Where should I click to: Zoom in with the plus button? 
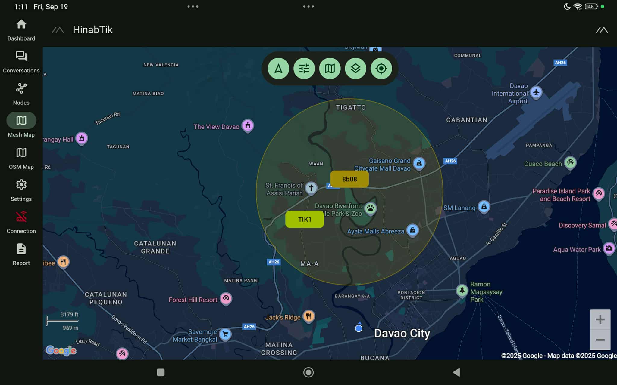coord(600,319)
